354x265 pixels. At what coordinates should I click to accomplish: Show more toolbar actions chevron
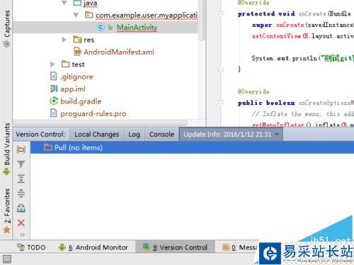point(22,235)
